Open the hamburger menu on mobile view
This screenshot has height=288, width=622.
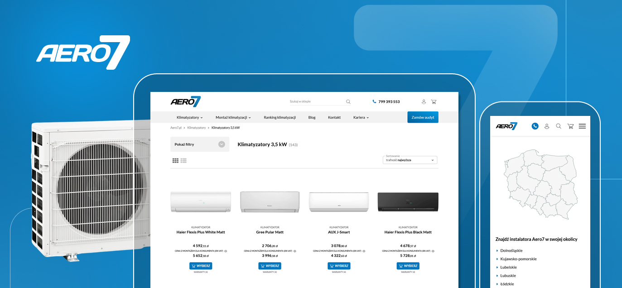[x=582, y=126]
